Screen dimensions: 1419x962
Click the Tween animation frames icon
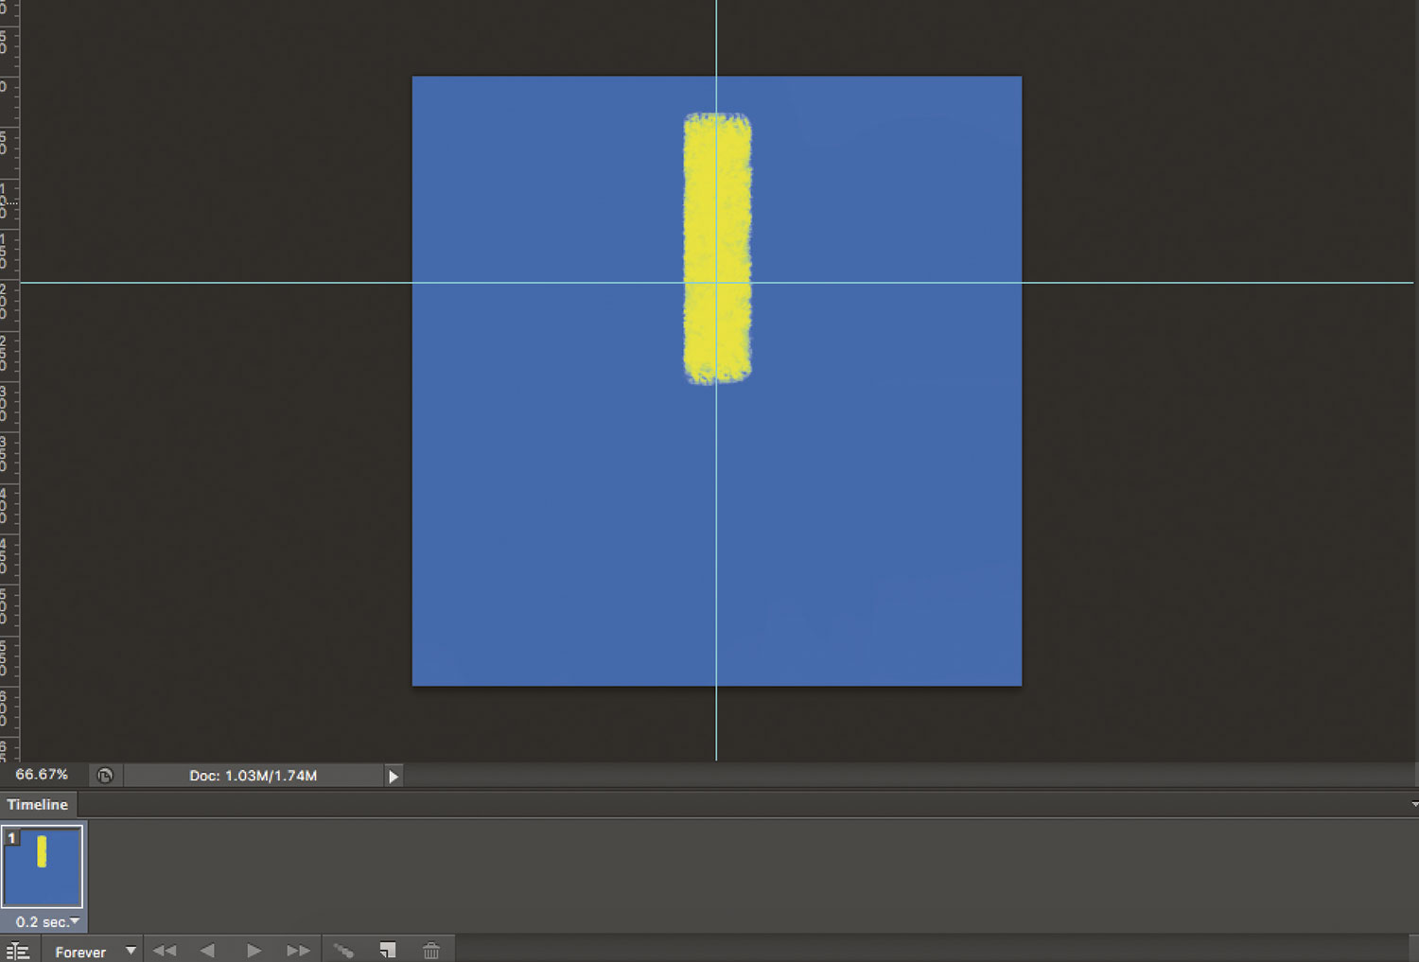click(x=343, y=951)
